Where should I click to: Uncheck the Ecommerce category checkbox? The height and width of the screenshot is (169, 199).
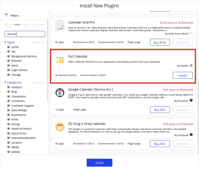(x=8, y=115)
